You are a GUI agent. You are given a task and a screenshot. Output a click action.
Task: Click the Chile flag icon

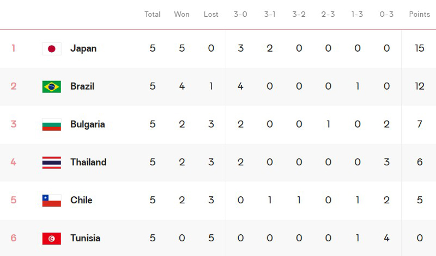click(51, 201)
